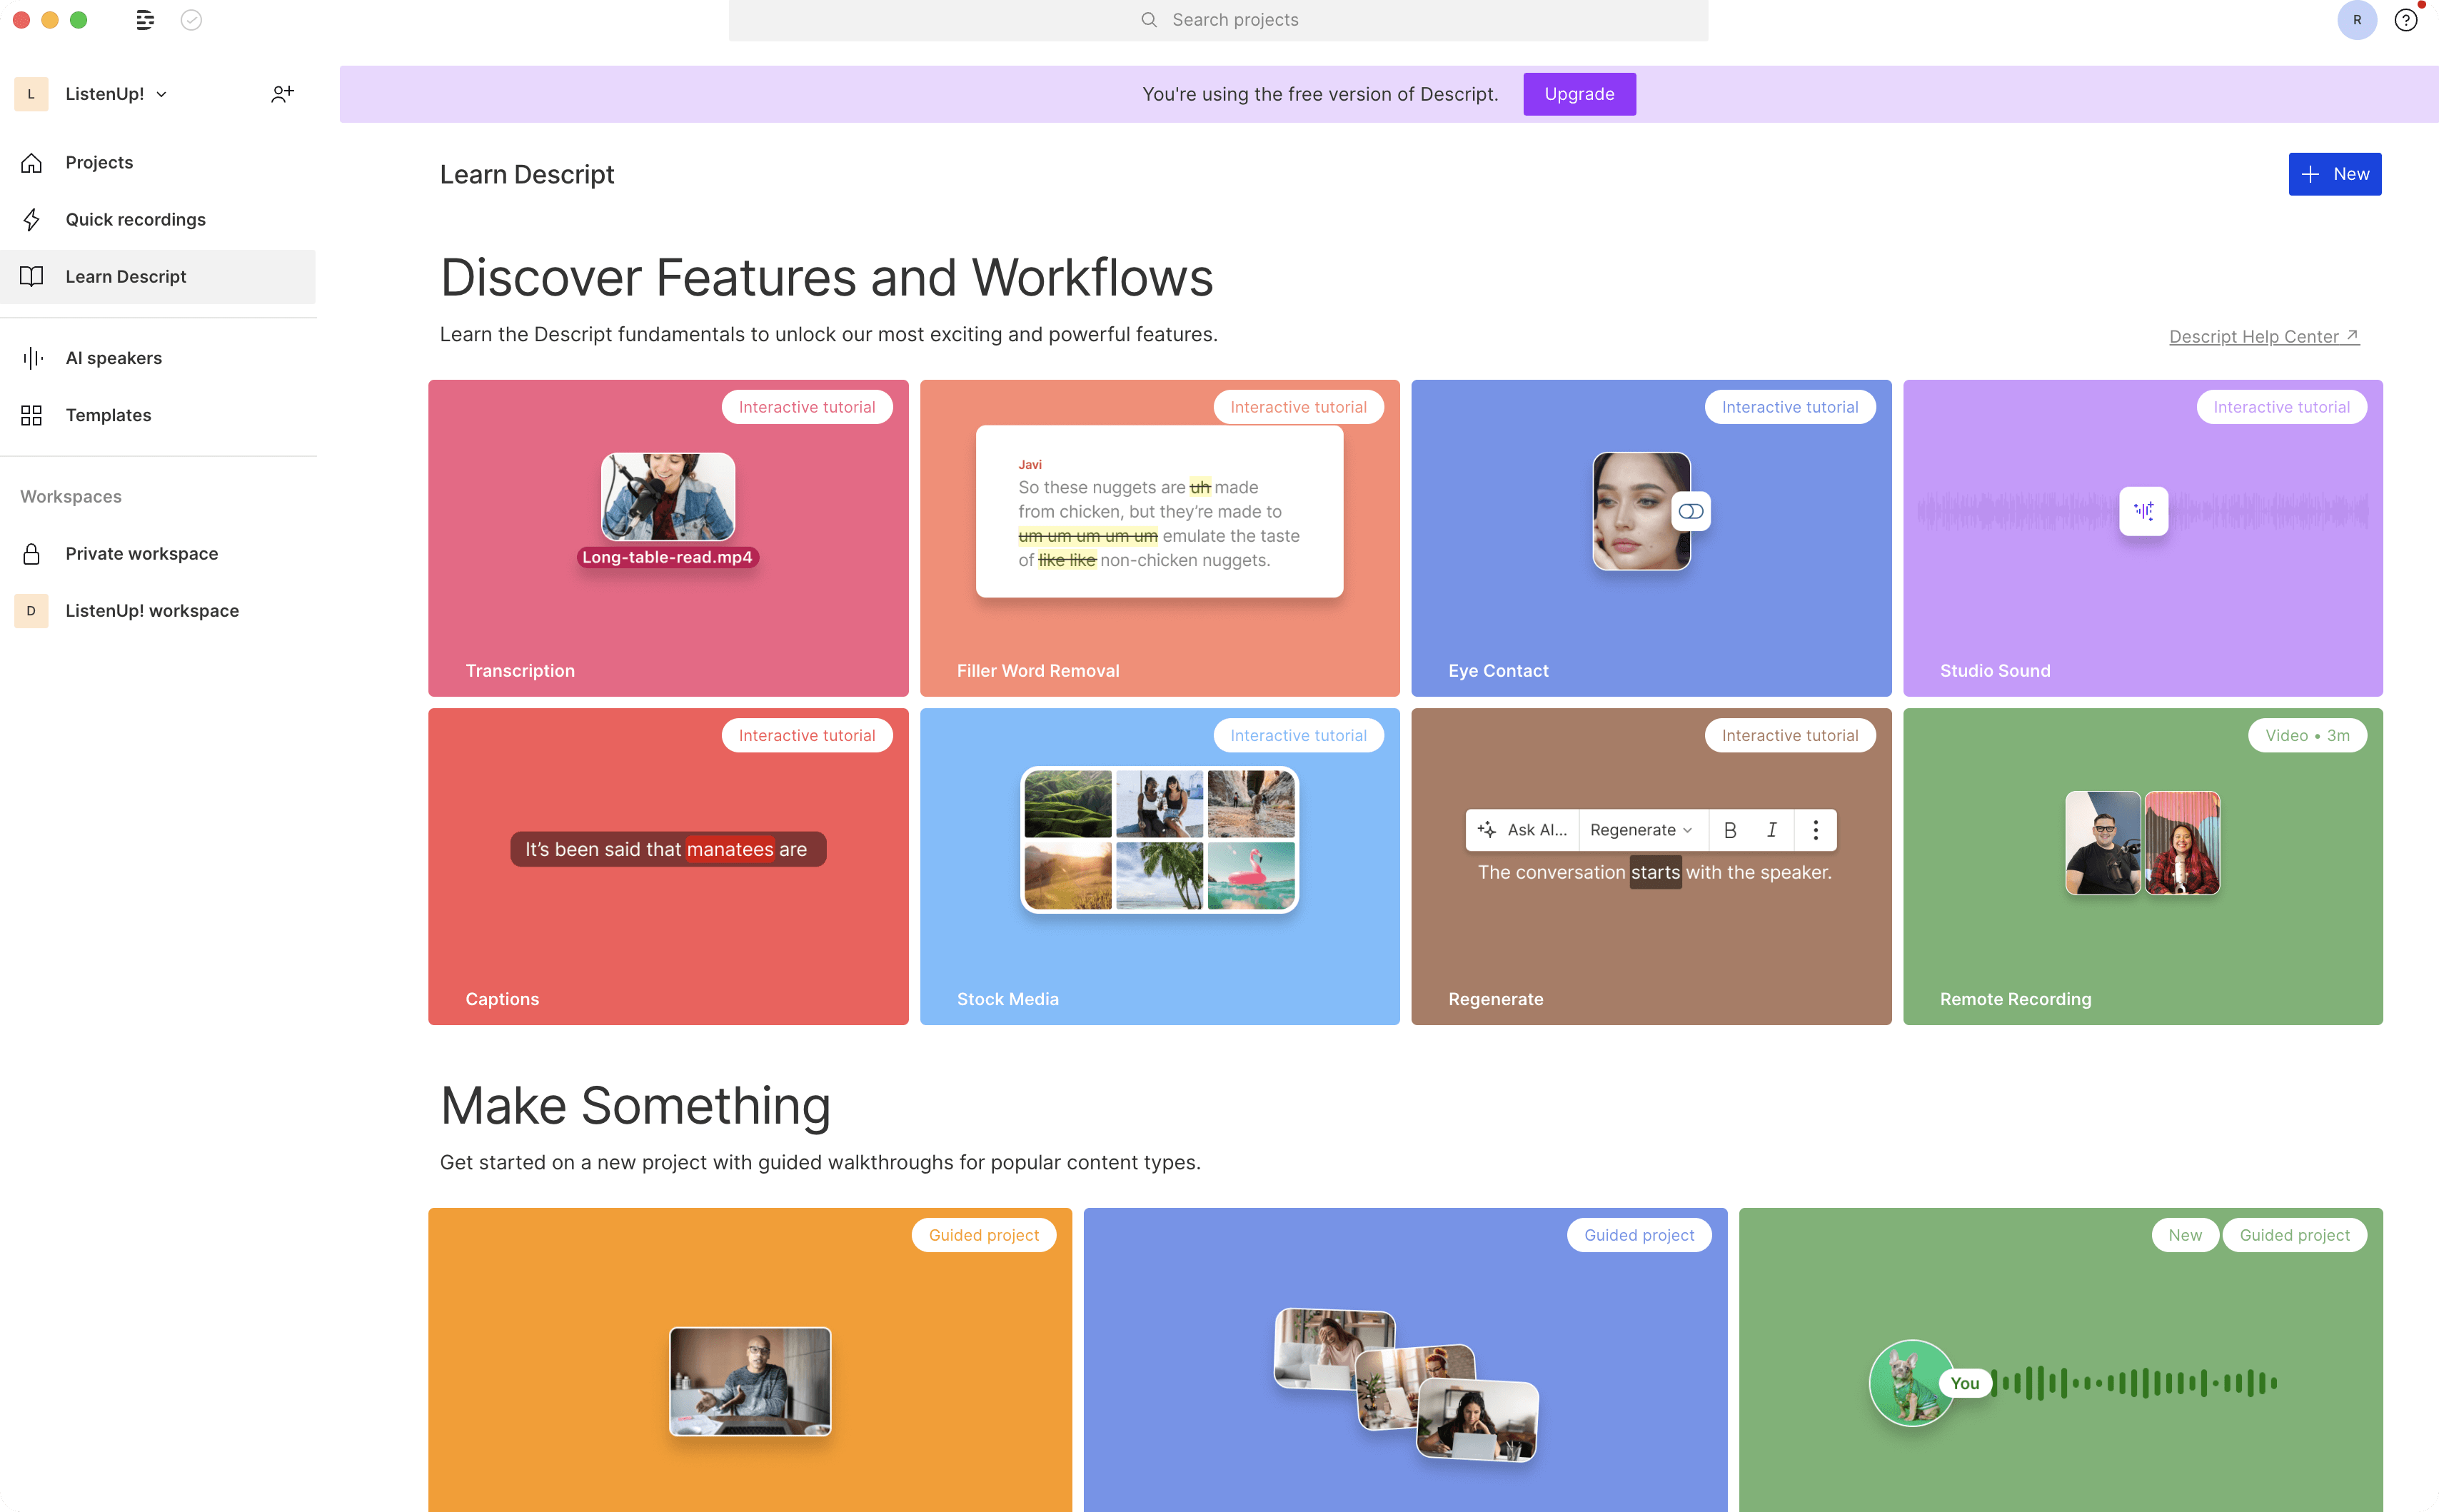2439x1512 pixels.
Task: Click the search magnifier icon
Action: point(1149,20)
